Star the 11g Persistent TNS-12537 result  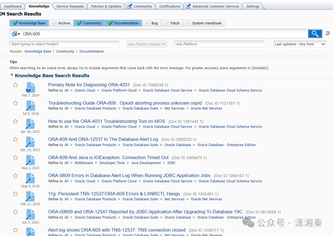tap(15, 194)
